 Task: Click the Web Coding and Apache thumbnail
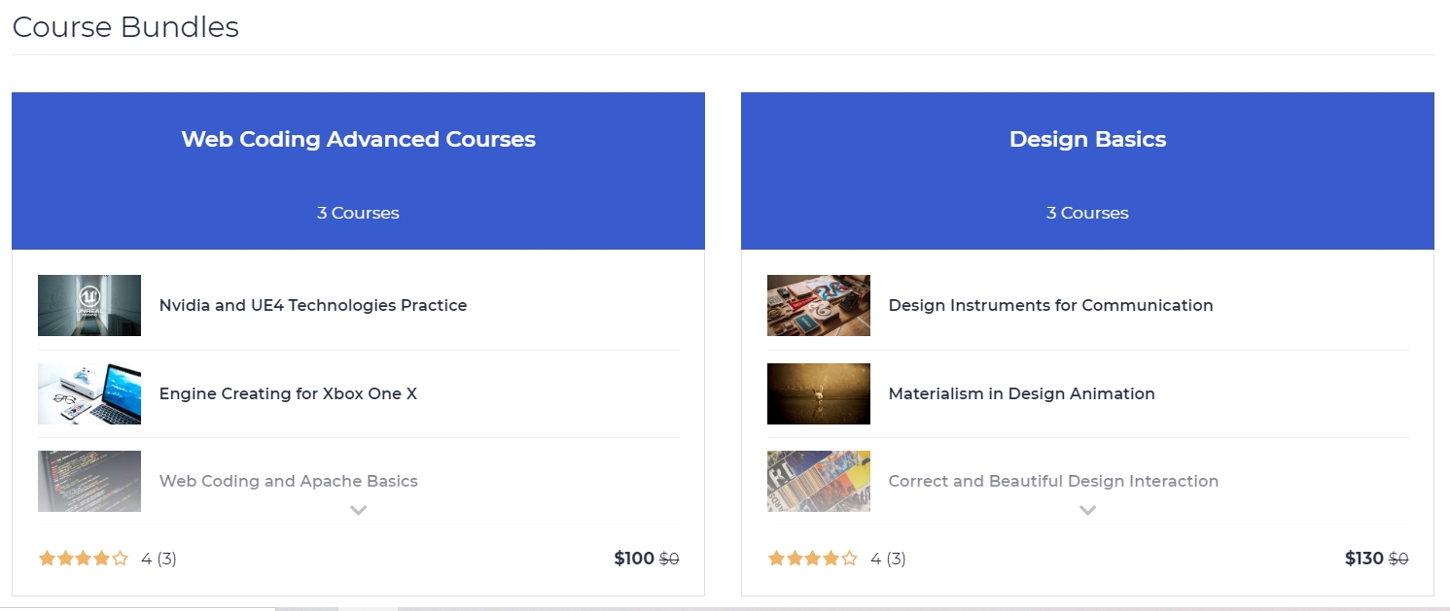[89, 481]
